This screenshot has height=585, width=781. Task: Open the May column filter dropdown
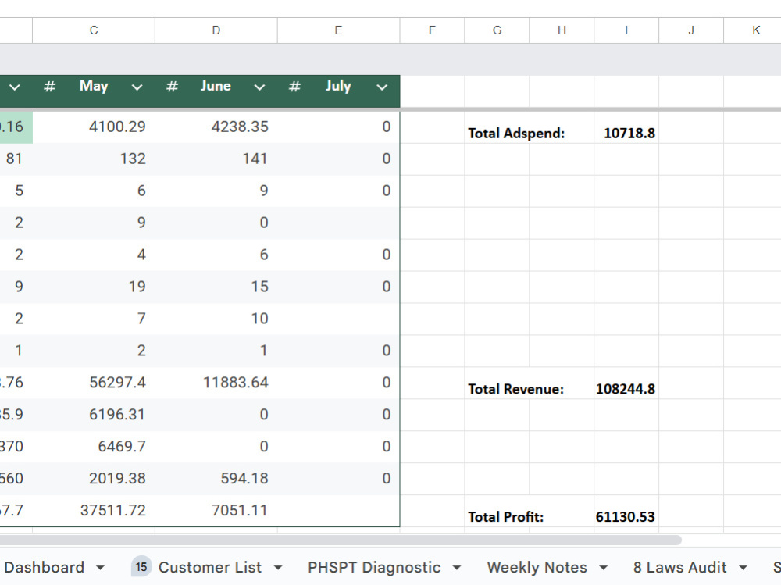pyautogui.click(x=137, y=87)
